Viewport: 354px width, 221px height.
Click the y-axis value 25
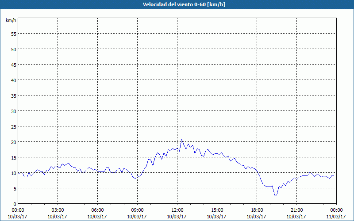click(x=14, y=127)
